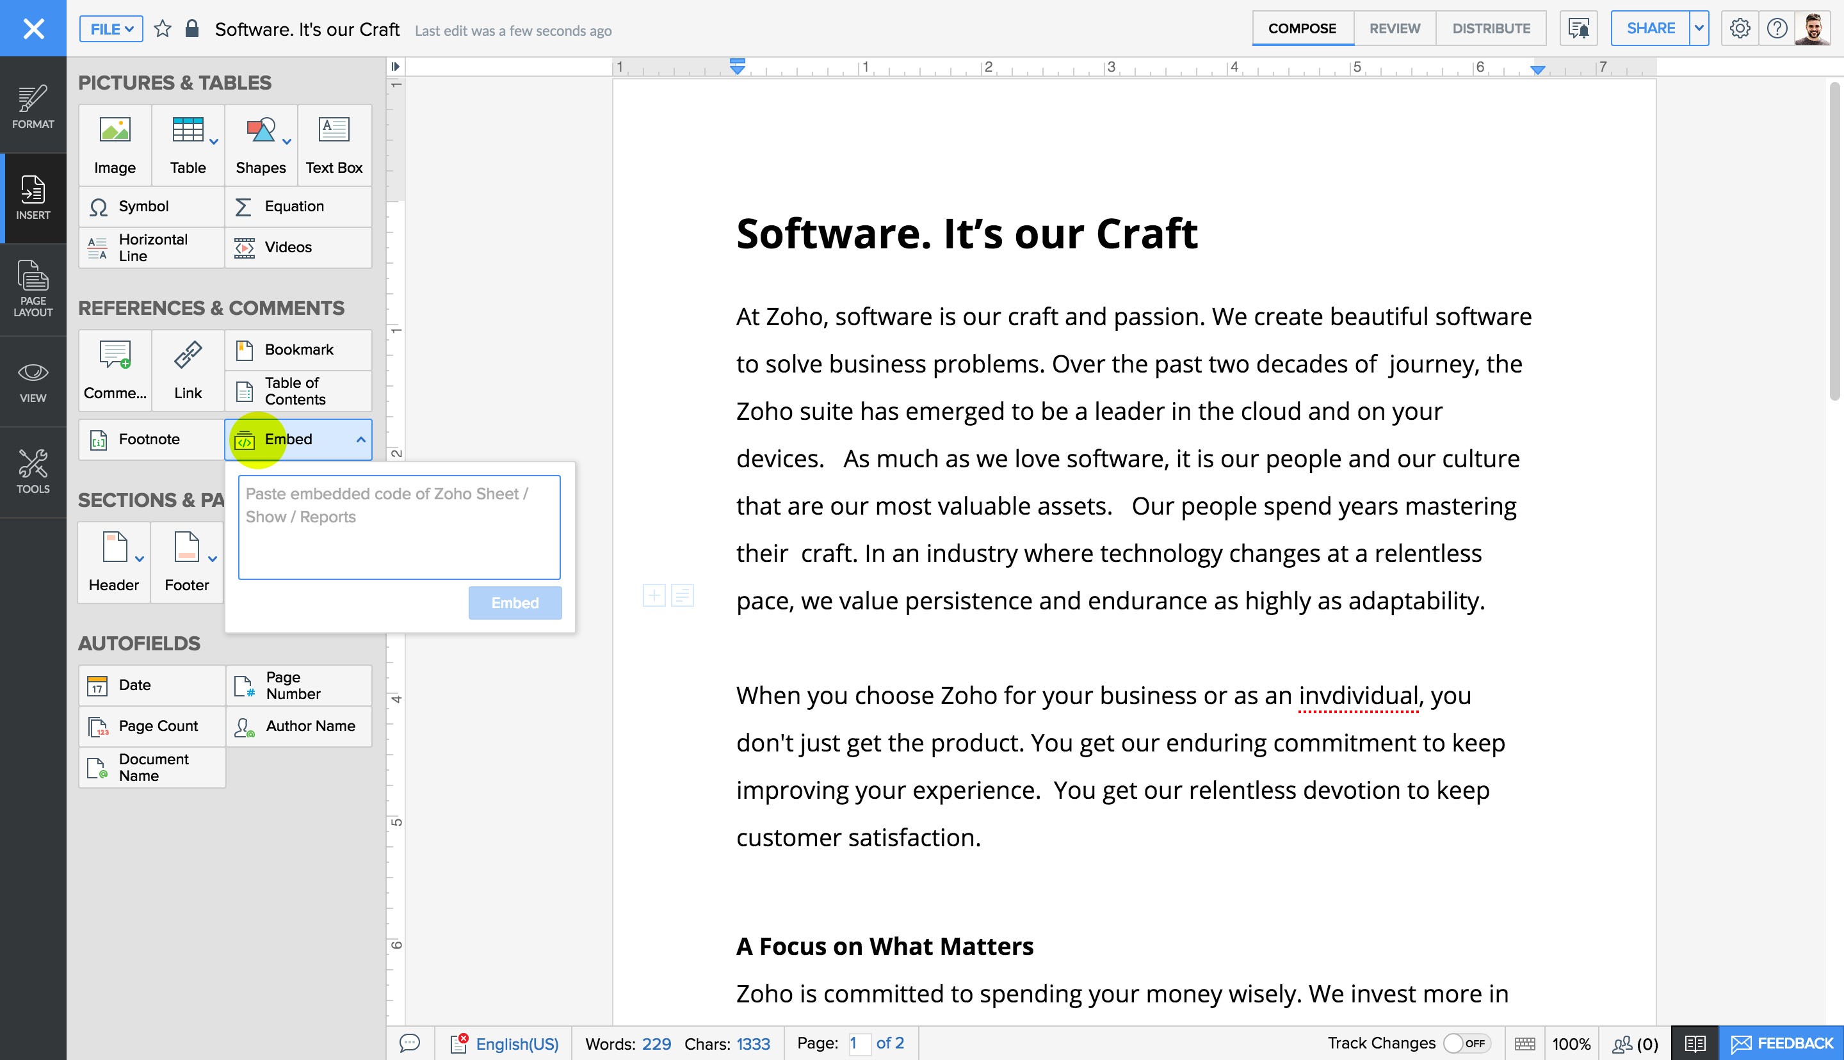Open the PAGE LAYOUT sidebar tab
The width and height of the screenshot is (1844, 1060).
pyautogui.click(x=33, y=289)
